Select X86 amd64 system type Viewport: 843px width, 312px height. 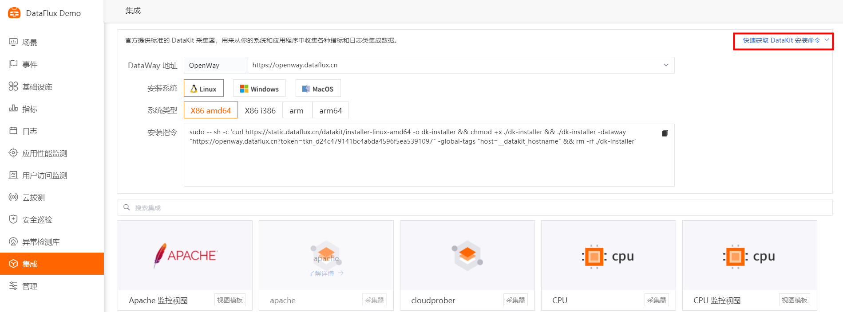click(211, 110)
